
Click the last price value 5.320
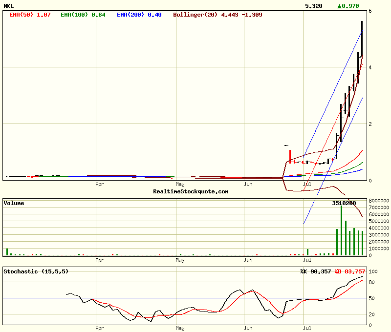[x=313, y=6]
